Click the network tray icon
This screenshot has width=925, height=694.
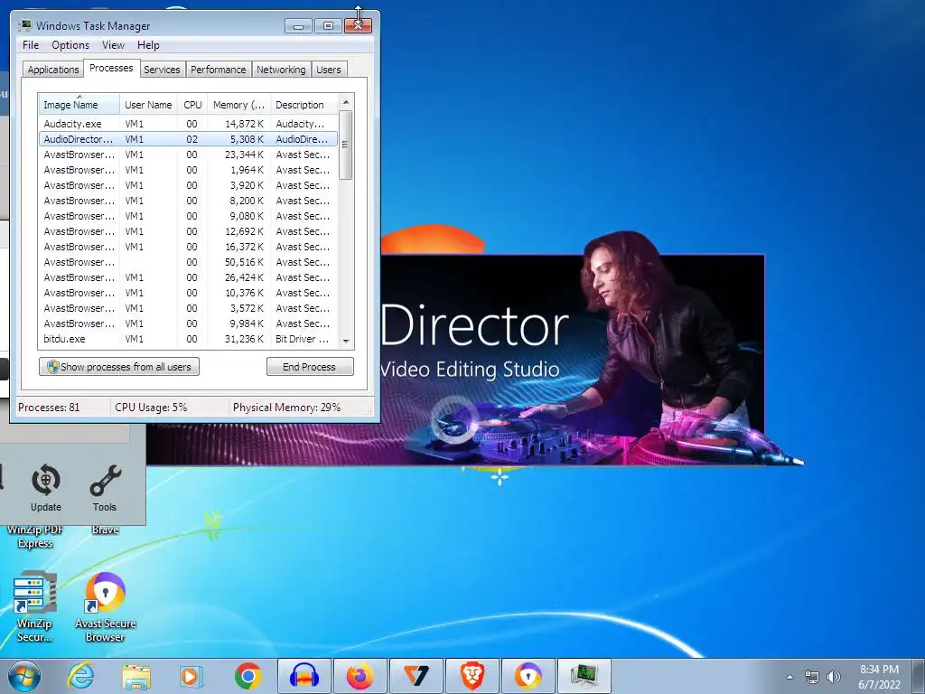tap(812, 677)
